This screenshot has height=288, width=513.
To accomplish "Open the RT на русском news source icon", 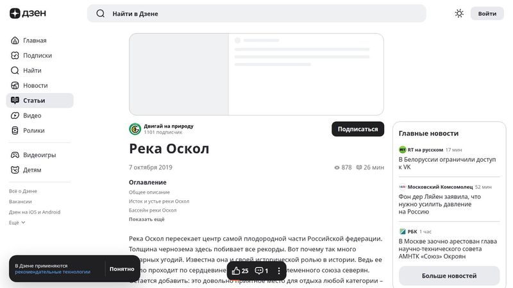I will point(403,149).
